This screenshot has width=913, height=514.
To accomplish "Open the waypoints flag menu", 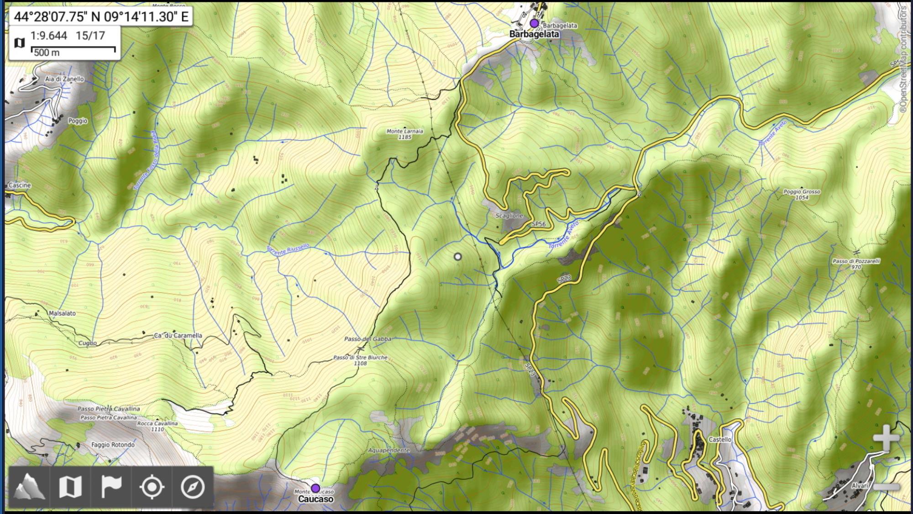I will coord(111,487).
